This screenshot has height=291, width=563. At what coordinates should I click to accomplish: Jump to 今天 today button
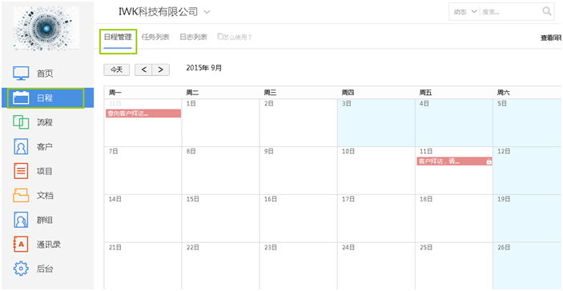tap(116, 70)
